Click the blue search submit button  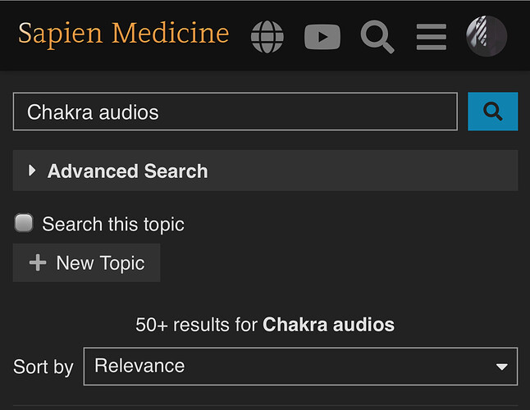(492, 112)
